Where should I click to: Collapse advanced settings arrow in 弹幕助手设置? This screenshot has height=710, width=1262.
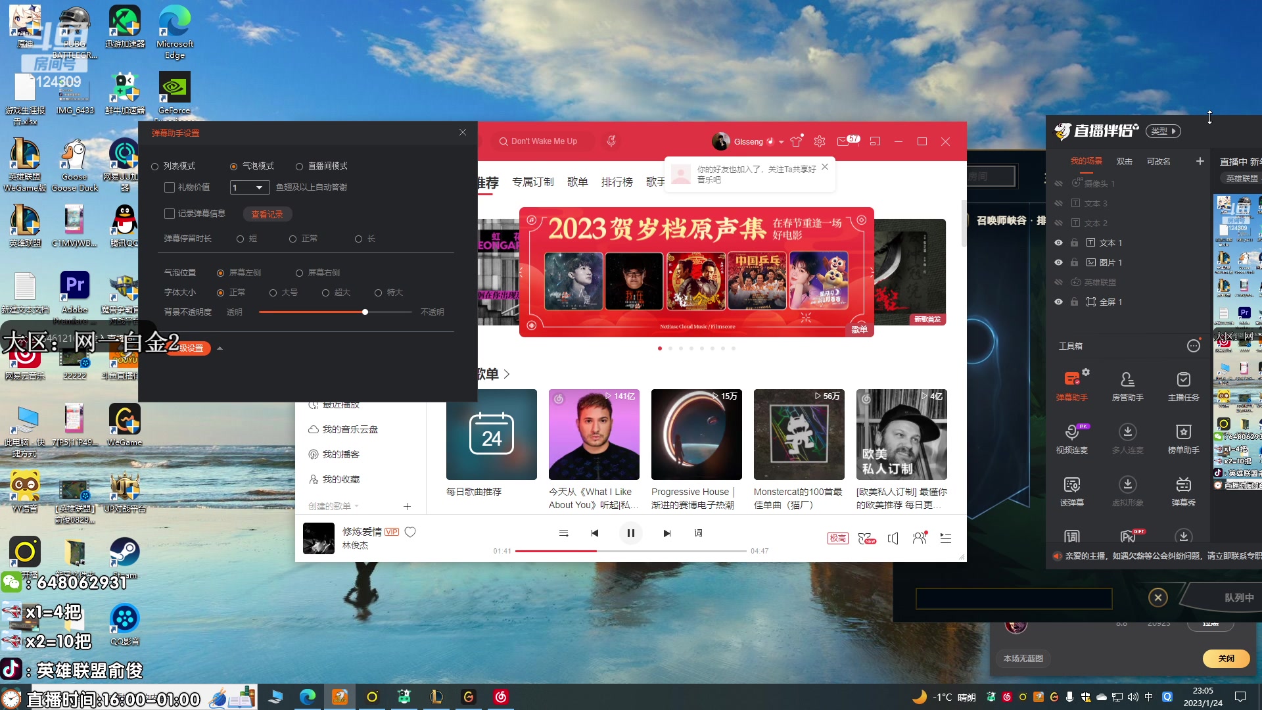[x=220, y=348]
